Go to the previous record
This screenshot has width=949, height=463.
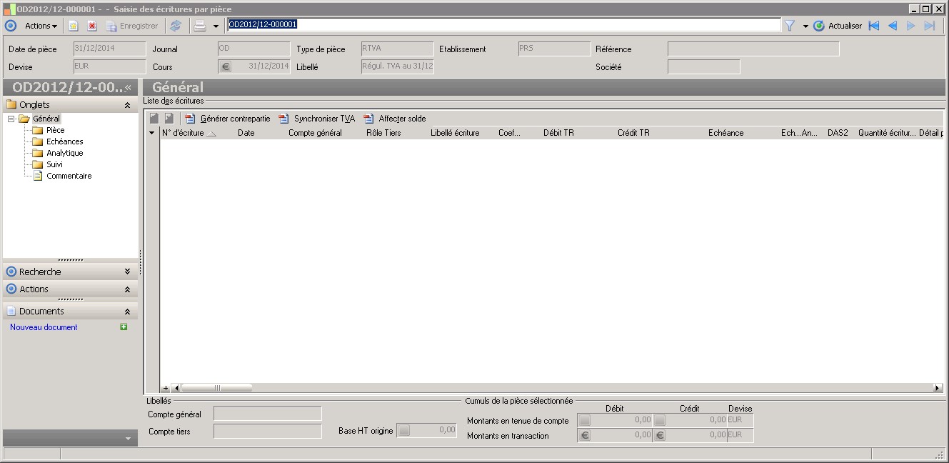893,26
